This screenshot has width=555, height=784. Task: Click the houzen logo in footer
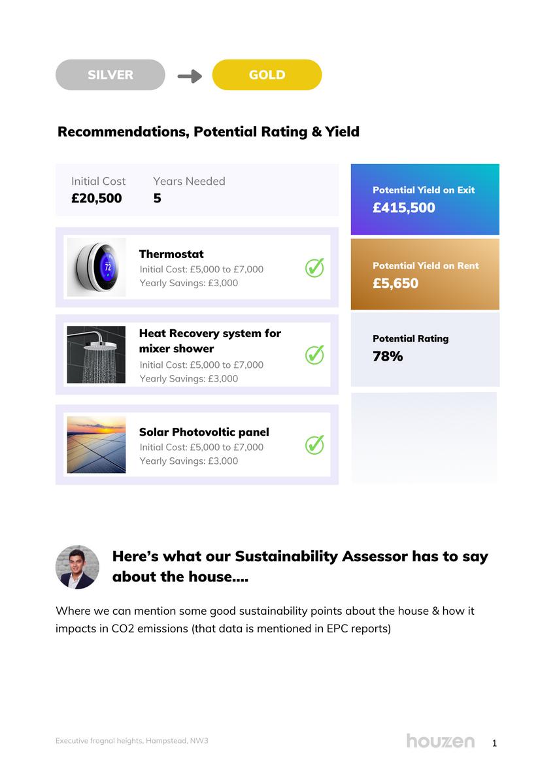[x=441, y=741]
